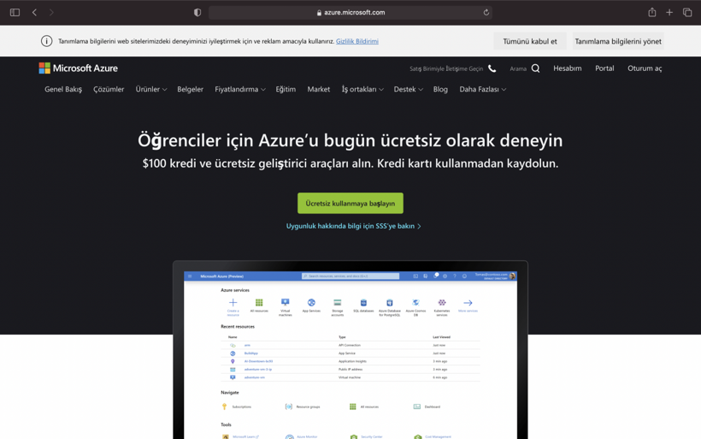The height and width of the screenshot is (439, 701).
Task: Click the portal preview search resources field
Action: (x=350, y=276)
